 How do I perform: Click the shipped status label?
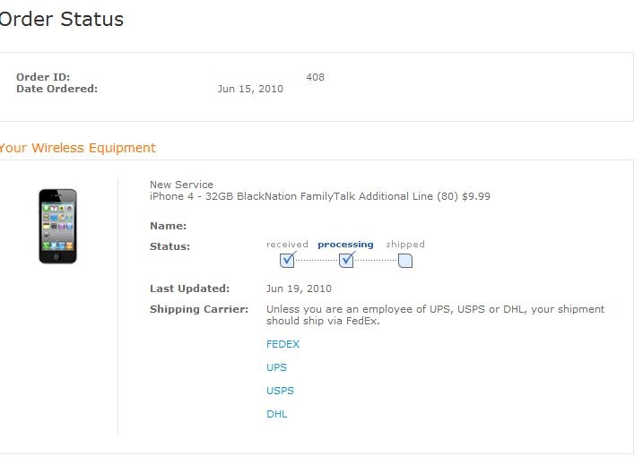pos(405,245)
